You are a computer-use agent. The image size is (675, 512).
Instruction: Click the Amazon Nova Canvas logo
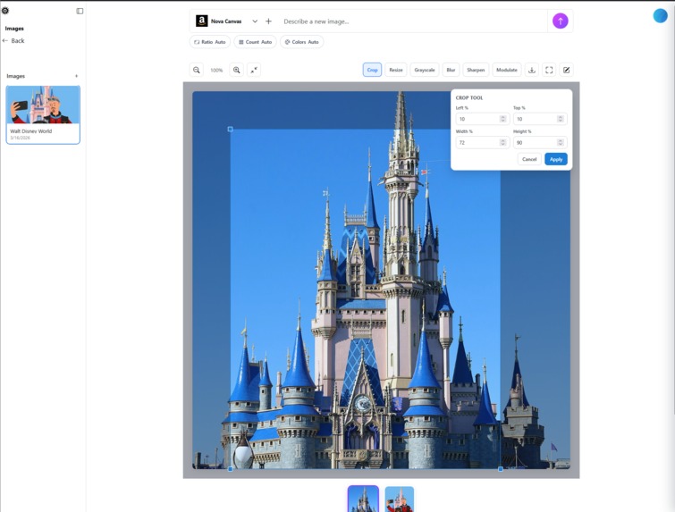201,21
